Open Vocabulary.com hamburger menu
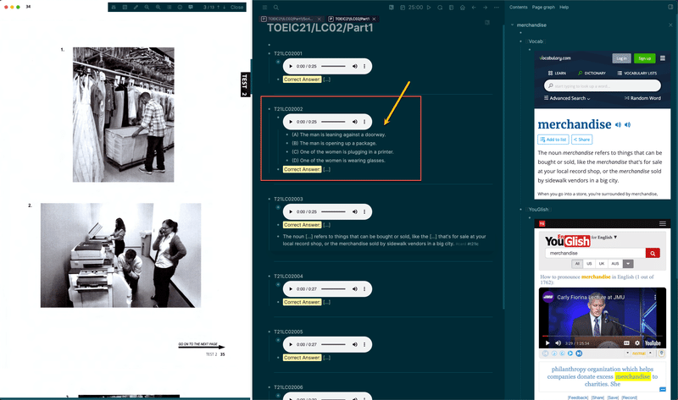This screenshot has width=678, height=400. [x=663, y=58]
